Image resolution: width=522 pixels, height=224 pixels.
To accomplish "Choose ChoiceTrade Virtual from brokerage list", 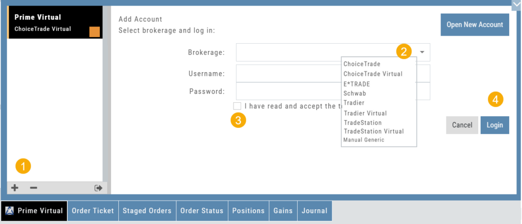I will [x=373, y=74].
